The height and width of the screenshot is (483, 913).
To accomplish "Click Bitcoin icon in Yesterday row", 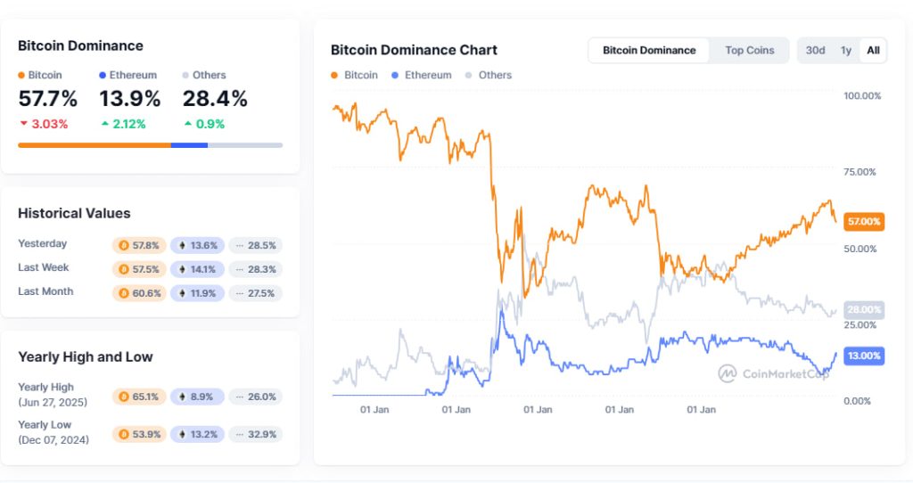I will click(x=125, y=245).
